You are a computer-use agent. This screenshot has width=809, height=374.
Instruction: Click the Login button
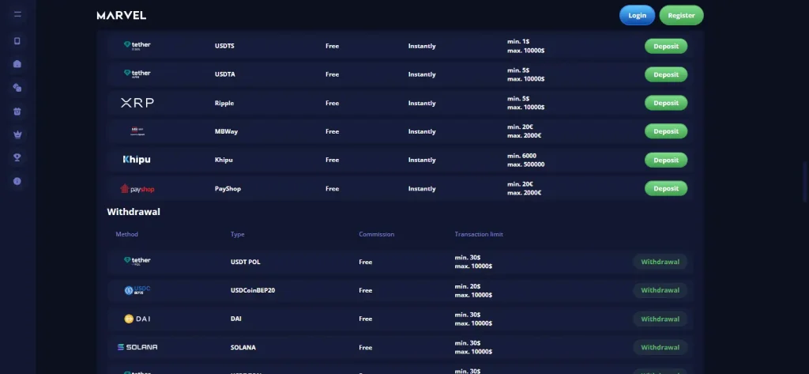pos(638,16)
